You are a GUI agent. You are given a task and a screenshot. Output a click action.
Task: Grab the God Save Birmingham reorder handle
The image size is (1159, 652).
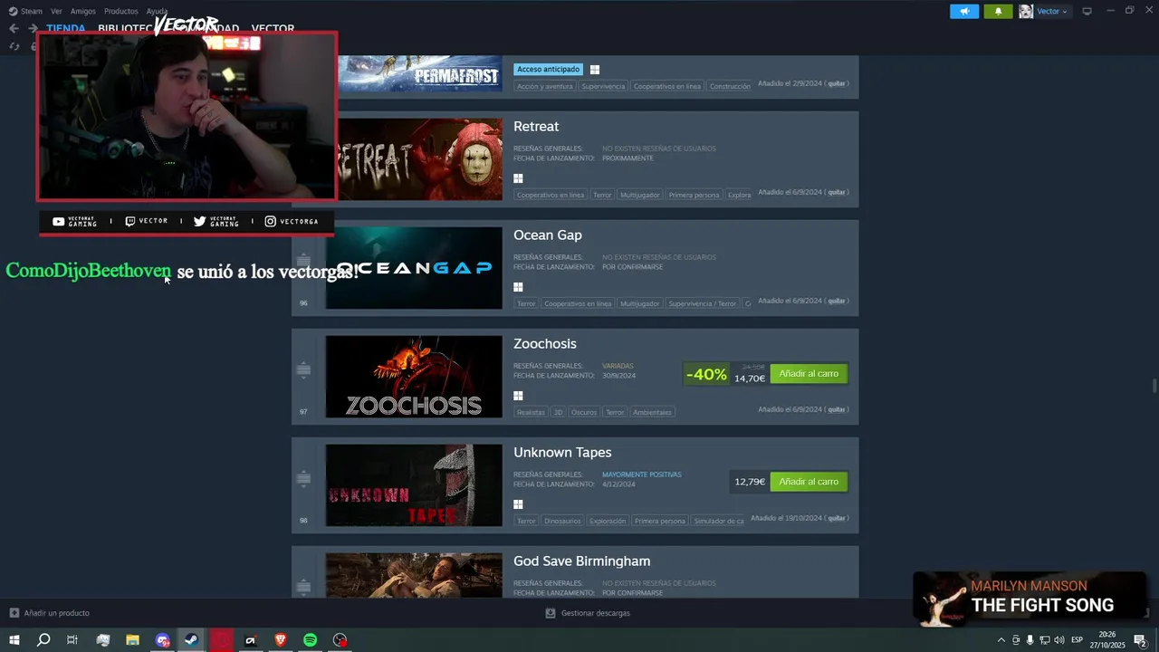point(303,587)
